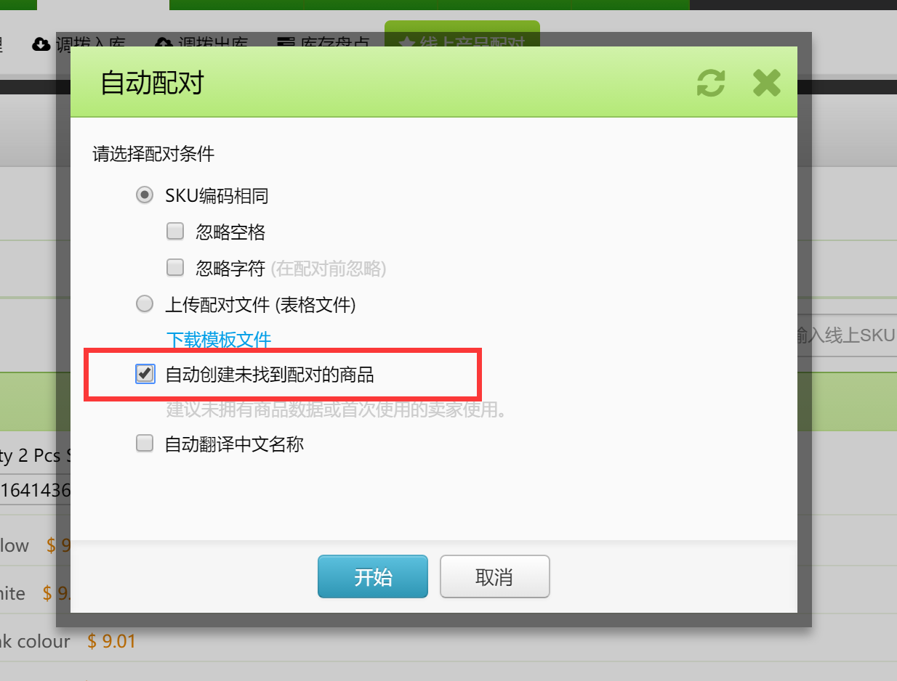Viewport: 897px width, 681px height.
Task: Switch to the 调拨出库 tab
Action: click(202, 44)
